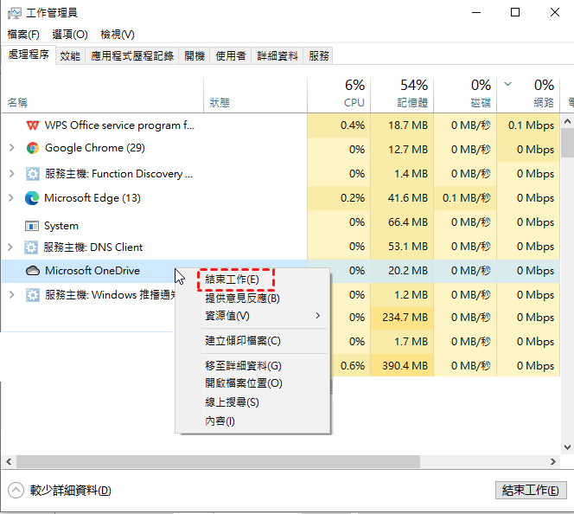Click the Microsoft Edge process icon
The width and height of the screenshot is (574, 514).
click(x=32, y=198)
